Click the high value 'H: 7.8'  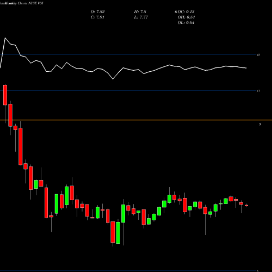140,12
